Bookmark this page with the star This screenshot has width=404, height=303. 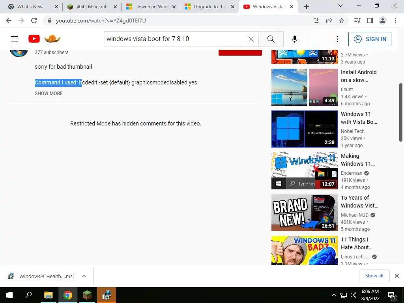[x=342, y=21]
